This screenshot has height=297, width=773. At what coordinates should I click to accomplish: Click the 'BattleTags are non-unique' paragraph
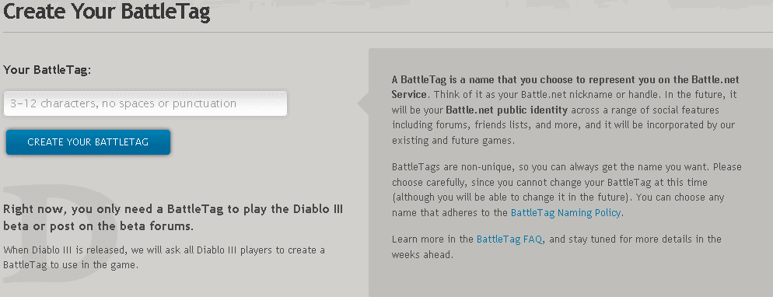click(x=566, y=190)
